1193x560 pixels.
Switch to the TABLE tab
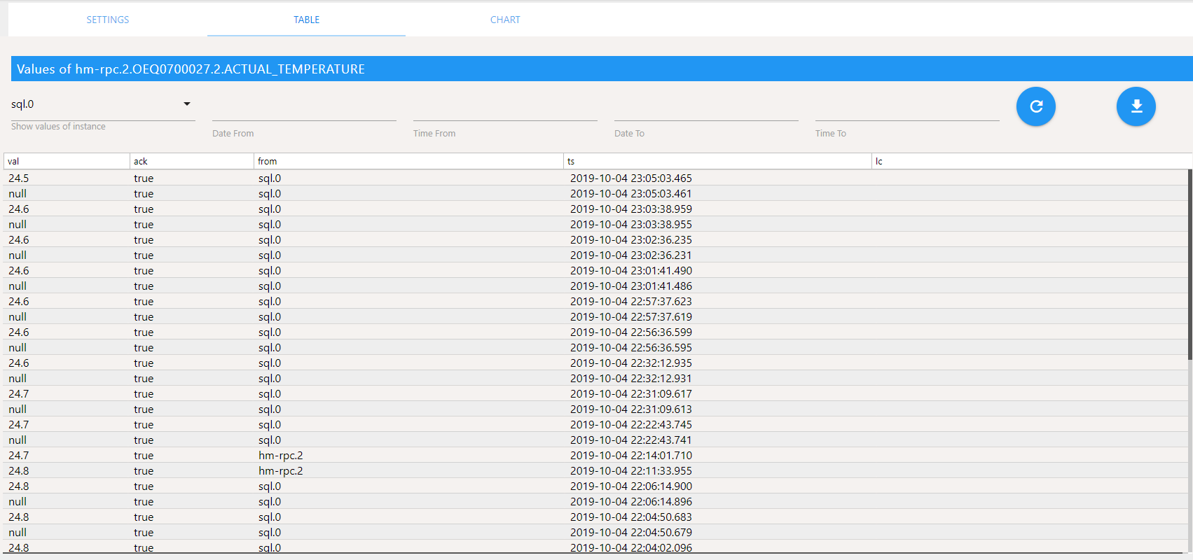[306, 20]
